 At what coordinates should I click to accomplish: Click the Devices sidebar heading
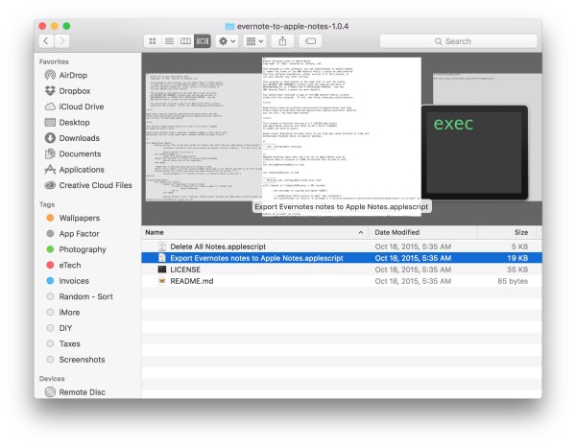click(x=52, y=379)
